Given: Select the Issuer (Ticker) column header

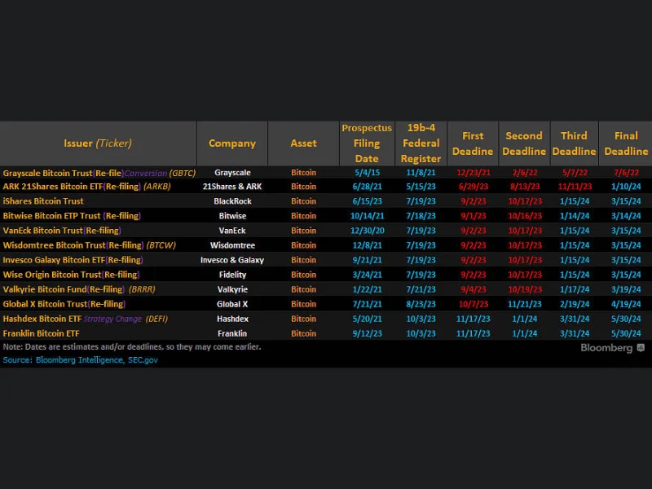Looking at the screenshot, I should tap(98, 143).
